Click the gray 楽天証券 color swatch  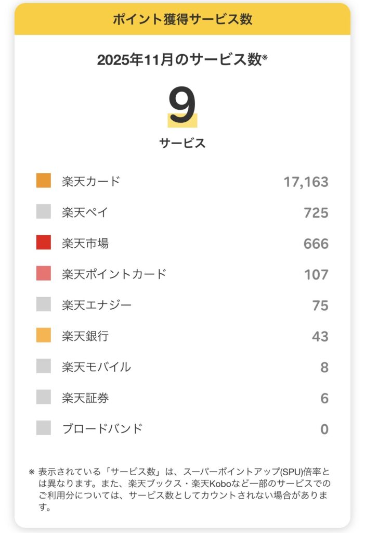(x=44, y=397)
